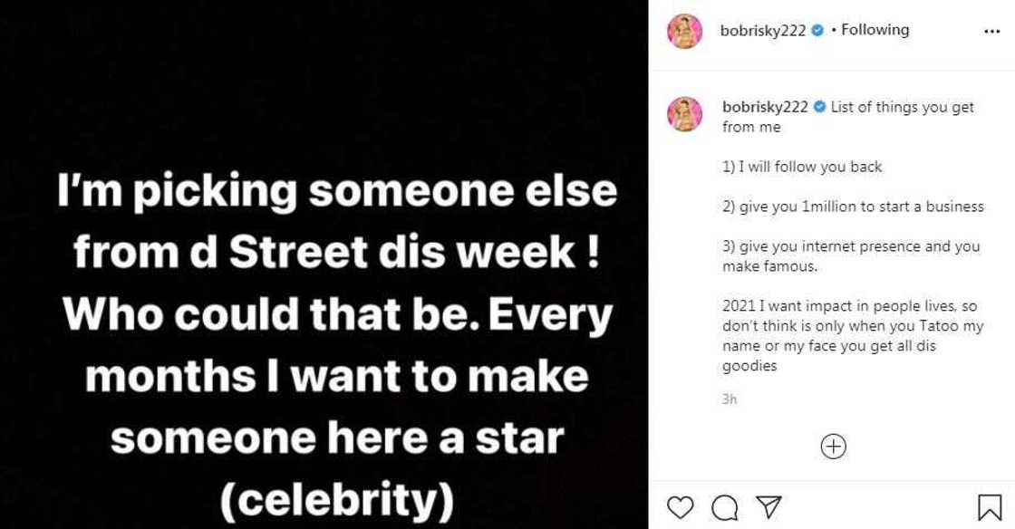The height and width of the screenshot is (529, 1015).
Task: Click the "give you 1million" caption line
Action: [853, 207]
